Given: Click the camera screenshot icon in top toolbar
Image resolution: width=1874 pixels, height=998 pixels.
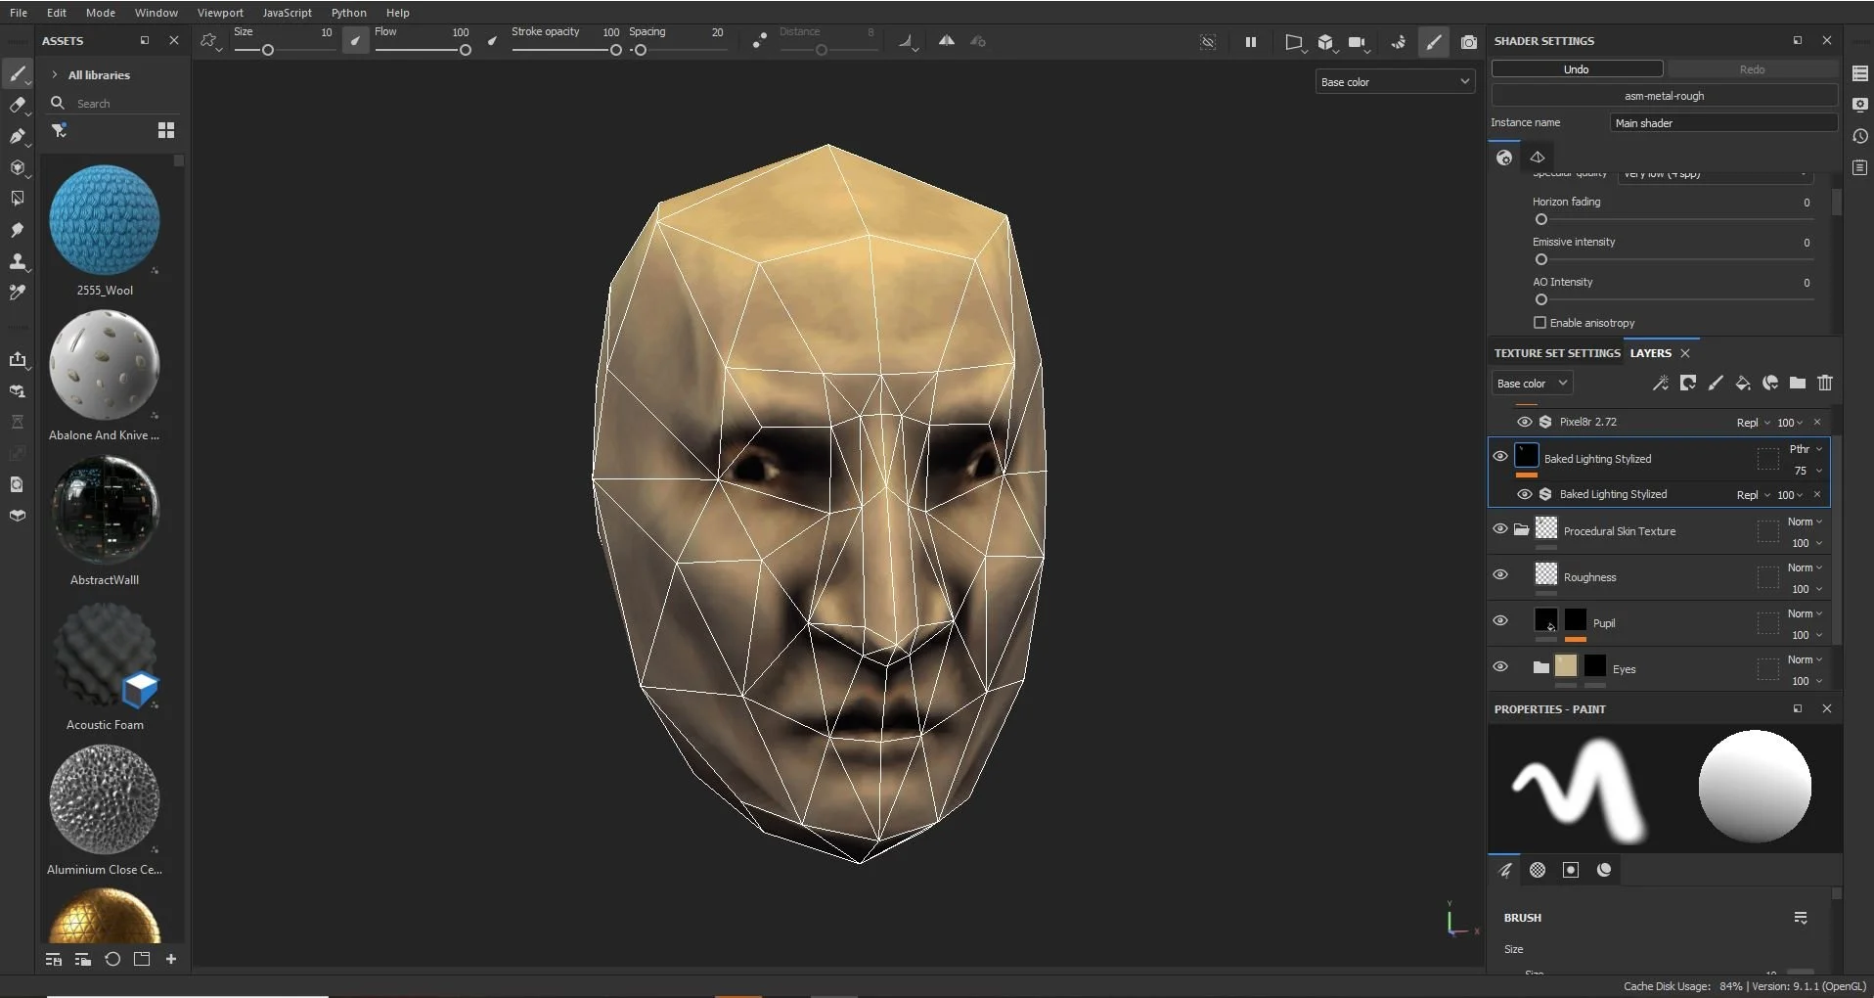Looking at the screenshot, I should 1468,42.
